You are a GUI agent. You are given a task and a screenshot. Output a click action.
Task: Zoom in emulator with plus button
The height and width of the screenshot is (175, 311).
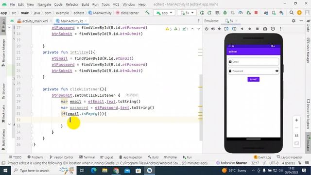(296, 120)
